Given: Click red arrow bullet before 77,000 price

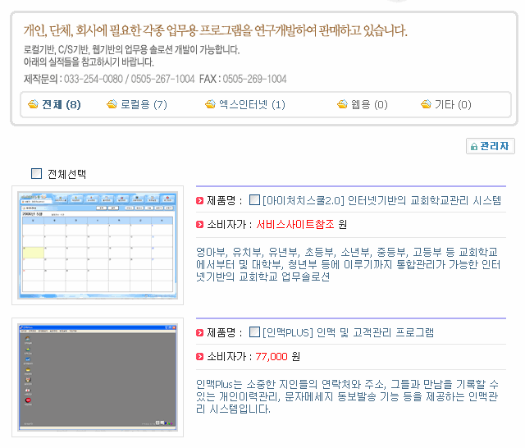Looking at the screenshot, I should [199, 357].
